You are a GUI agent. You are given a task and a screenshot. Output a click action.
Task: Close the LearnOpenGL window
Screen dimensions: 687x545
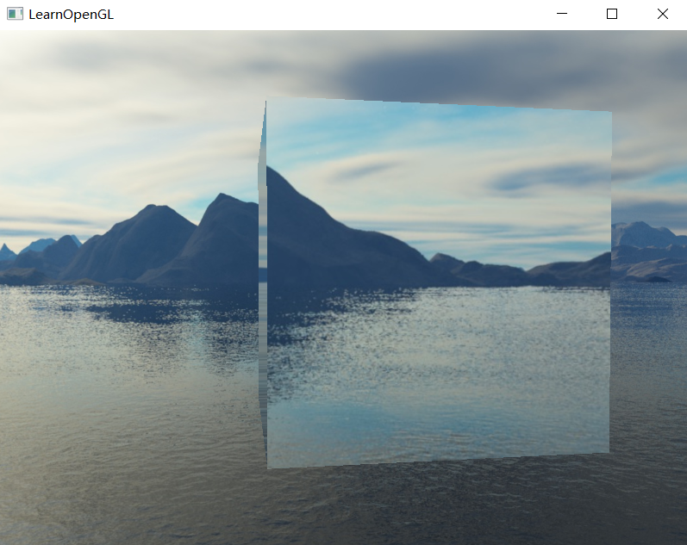click(x=662, y=14)
